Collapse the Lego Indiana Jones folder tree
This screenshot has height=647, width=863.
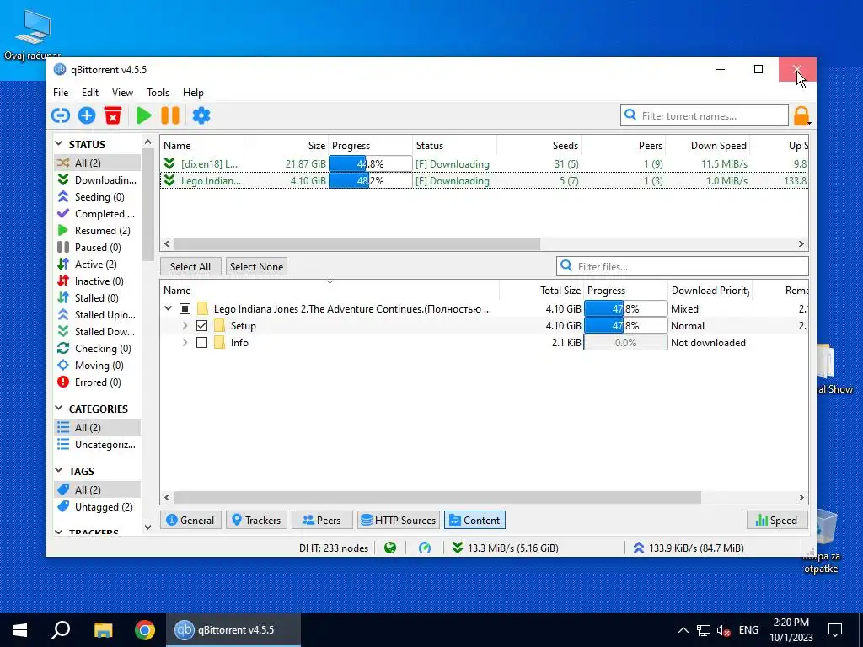point(169,308)
